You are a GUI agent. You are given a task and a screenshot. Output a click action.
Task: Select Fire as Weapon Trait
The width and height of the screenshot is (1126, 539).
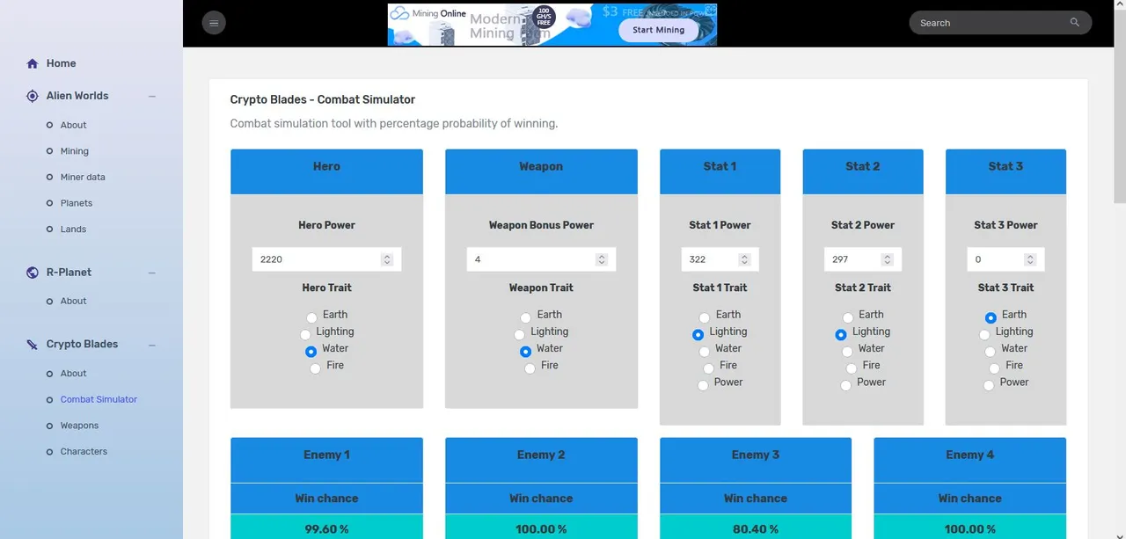(x=530, y=368)
